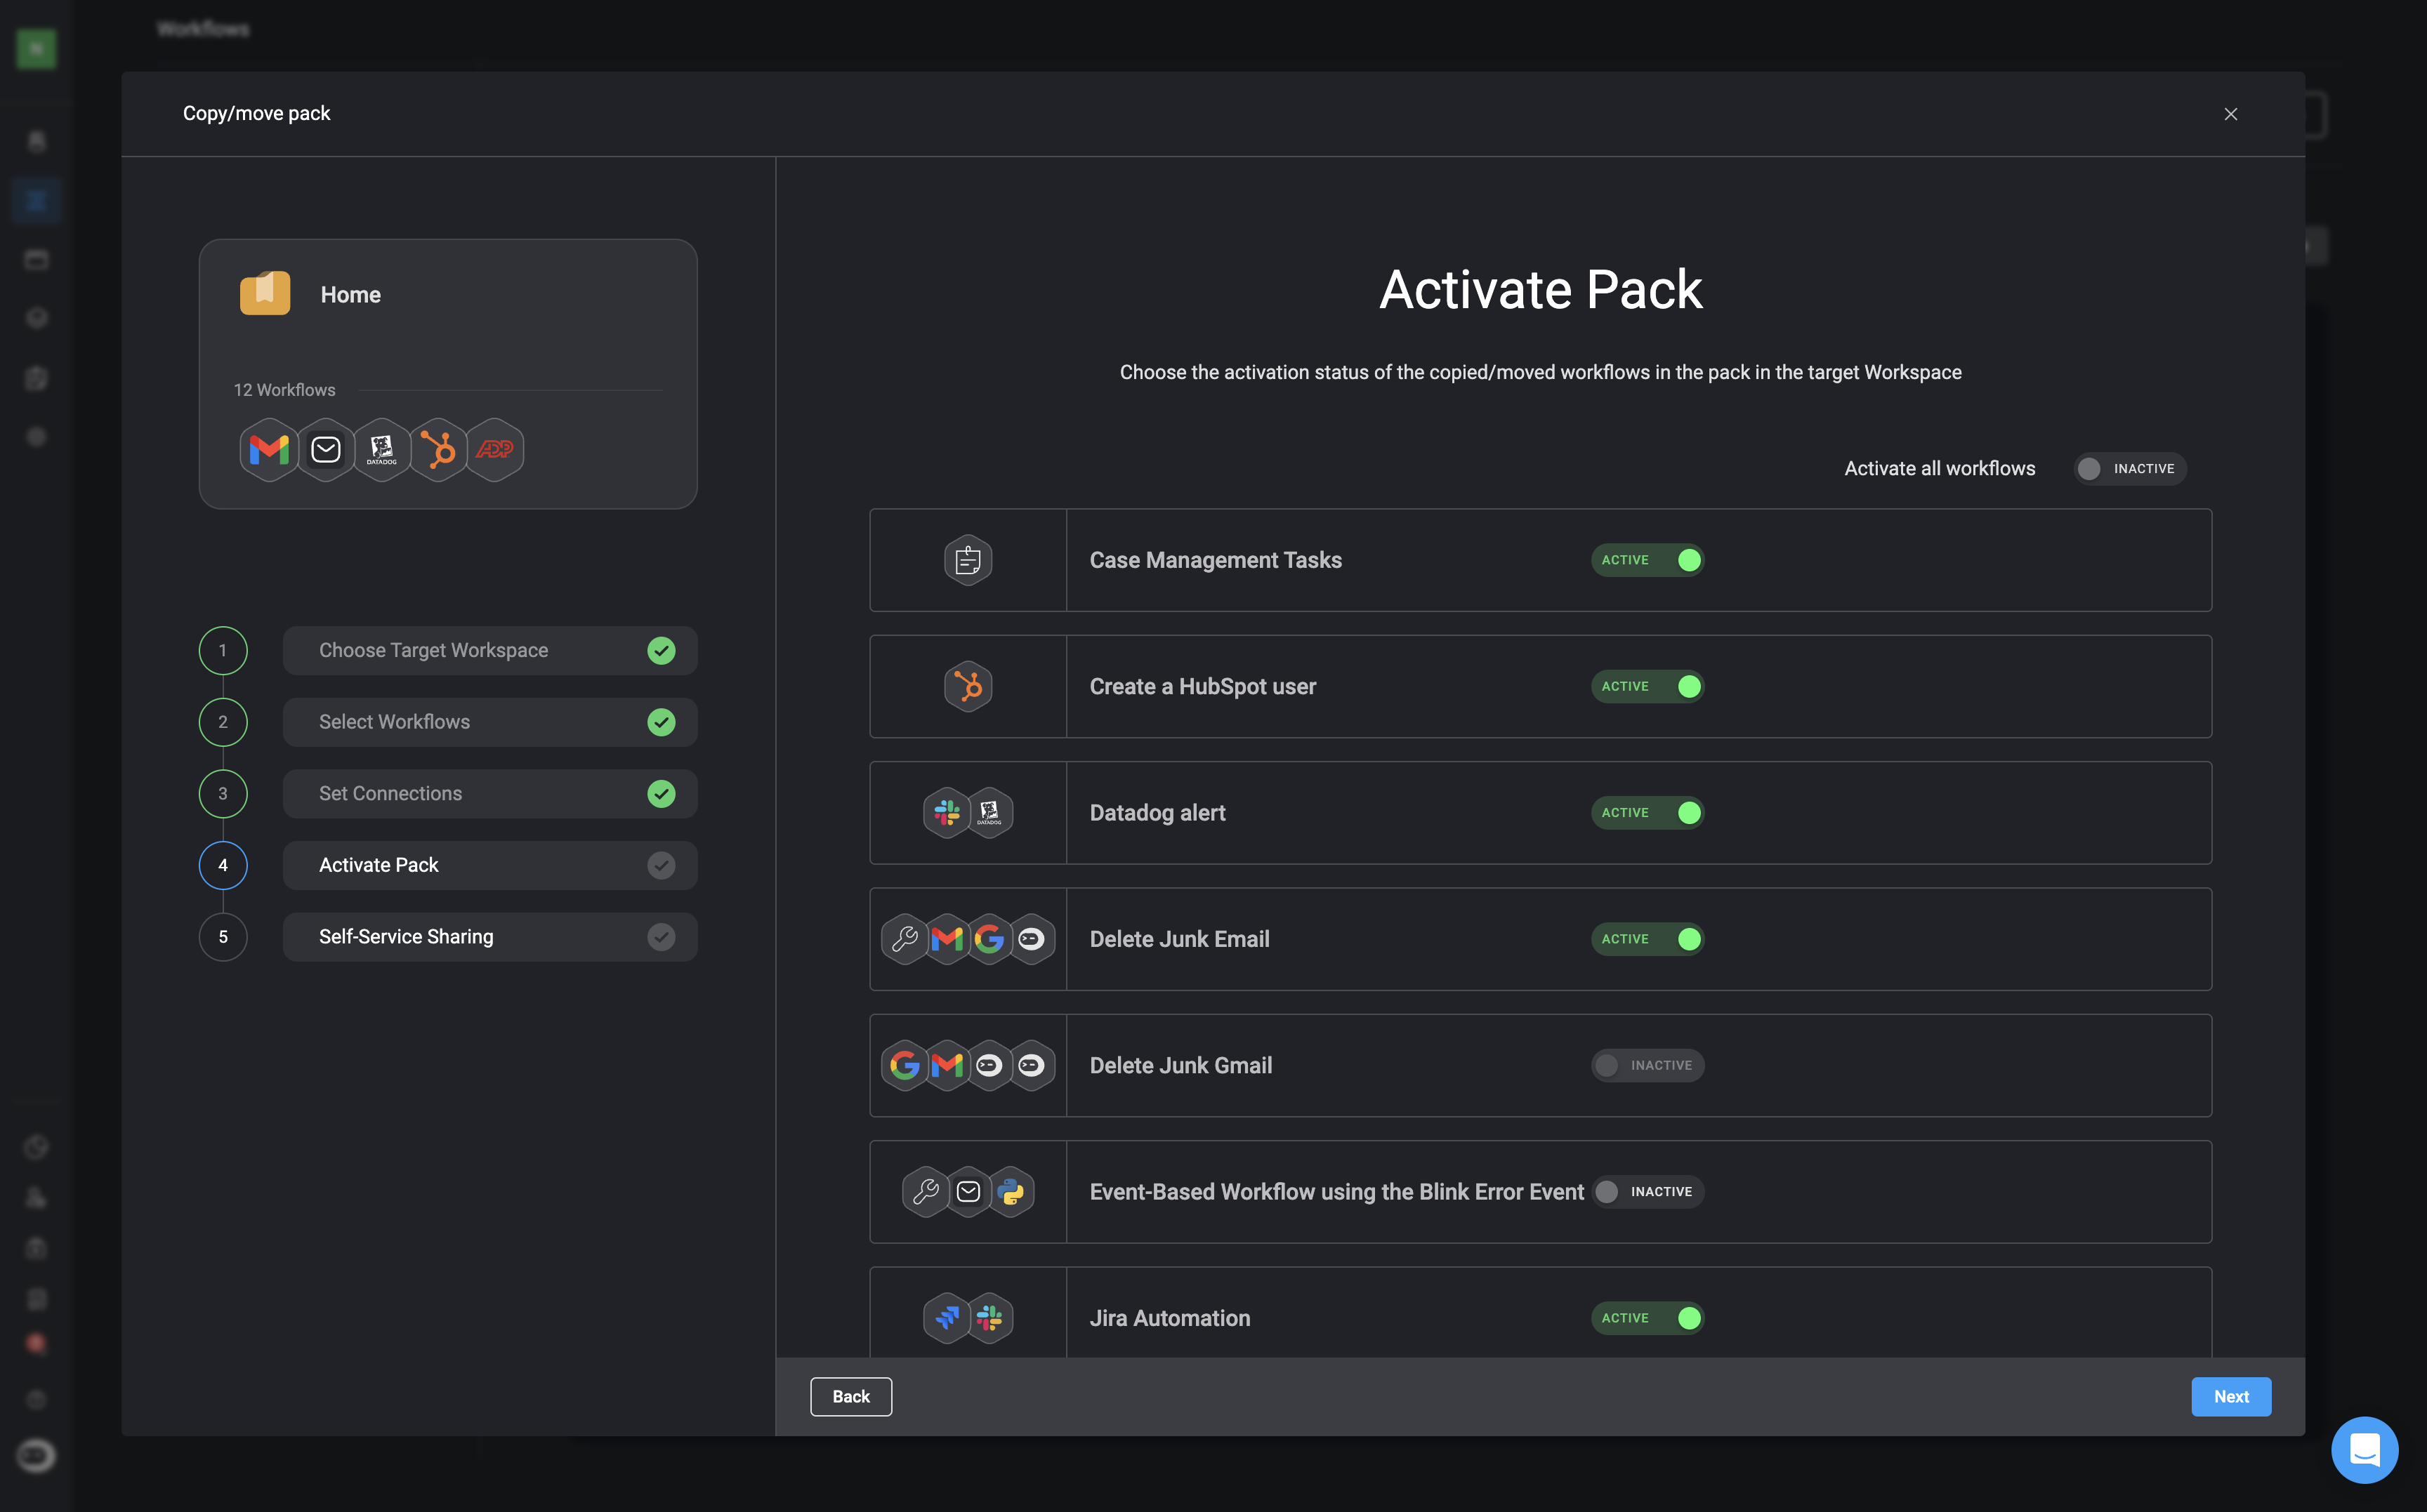Image resolution: width=2427 pixels, height=1512 pixels.
Task: Click the ADP icon in Home pack card
Action: click(494, 450)
